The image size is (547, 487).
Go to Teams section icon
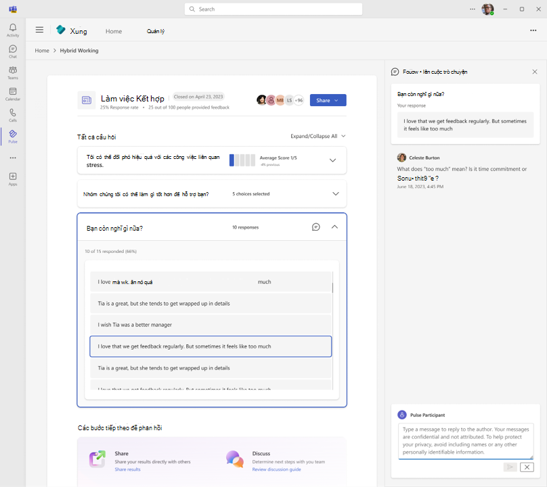coord(13,73)
